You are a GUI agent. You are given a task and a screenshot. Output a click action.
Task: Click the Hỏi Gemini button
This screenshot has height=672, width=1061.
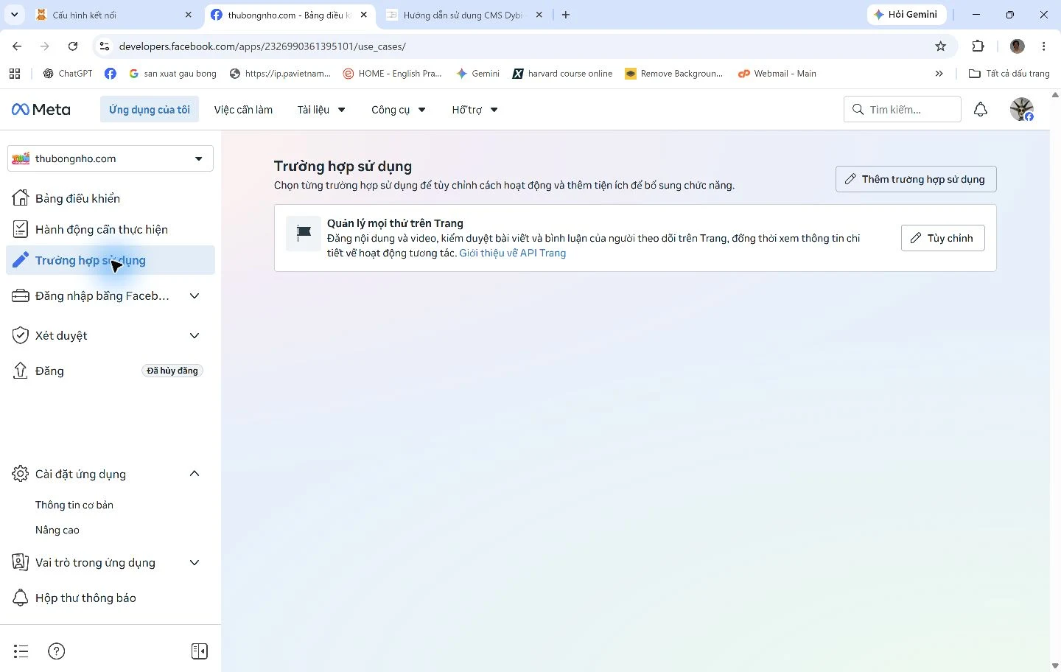(906, 15)
